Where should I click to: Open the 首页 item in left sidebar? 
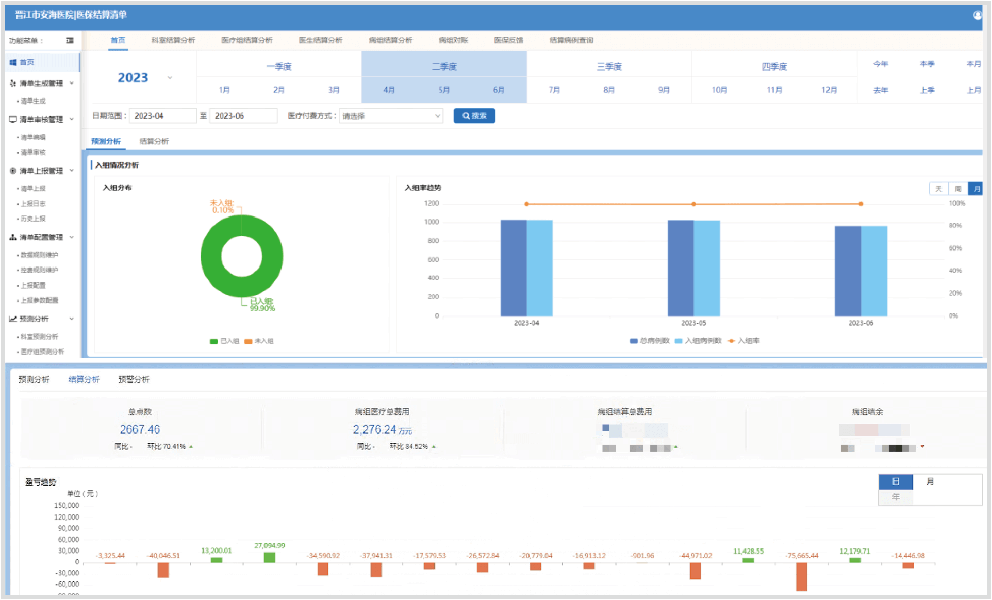[x=42, y=62]
